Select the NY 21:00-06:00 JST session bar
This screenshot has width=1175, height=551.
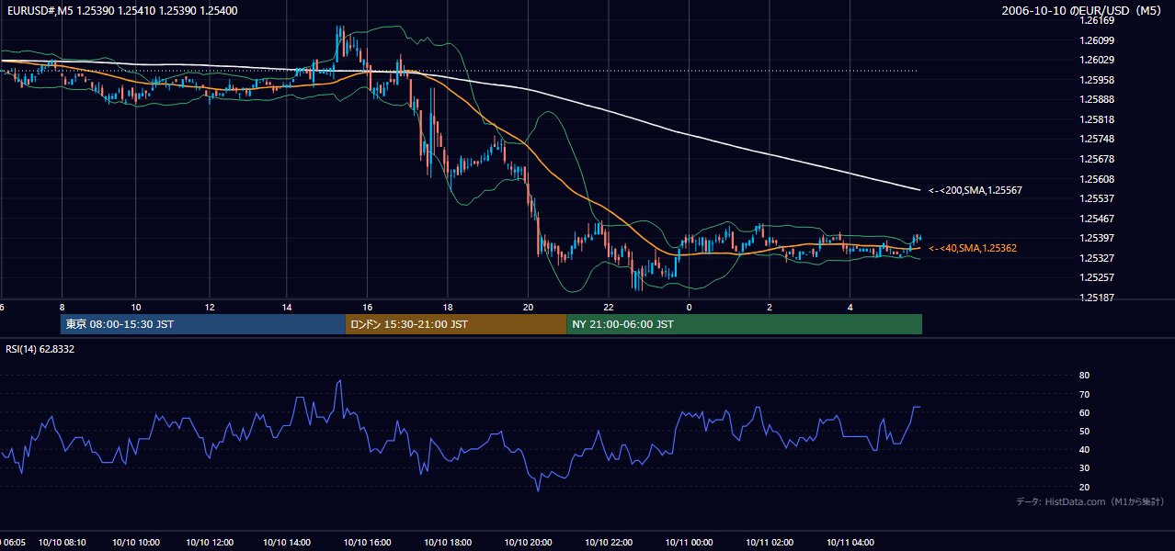click(x=745, y=324)
